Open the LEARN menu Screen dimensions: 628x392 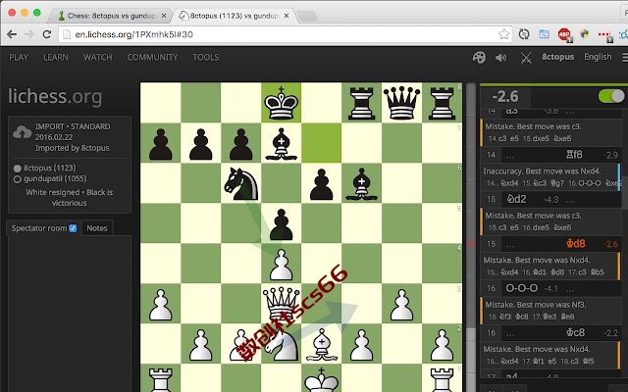pyautogui.click(x=56, y=57)
